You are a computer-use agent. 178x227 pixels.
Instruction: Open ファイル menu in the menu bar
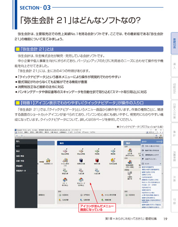20,132
